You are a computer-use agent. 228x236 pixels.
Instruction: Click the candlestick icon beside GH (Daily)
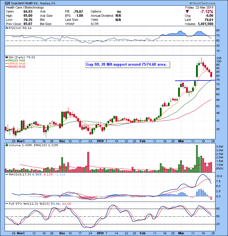(x=7, y=57)
